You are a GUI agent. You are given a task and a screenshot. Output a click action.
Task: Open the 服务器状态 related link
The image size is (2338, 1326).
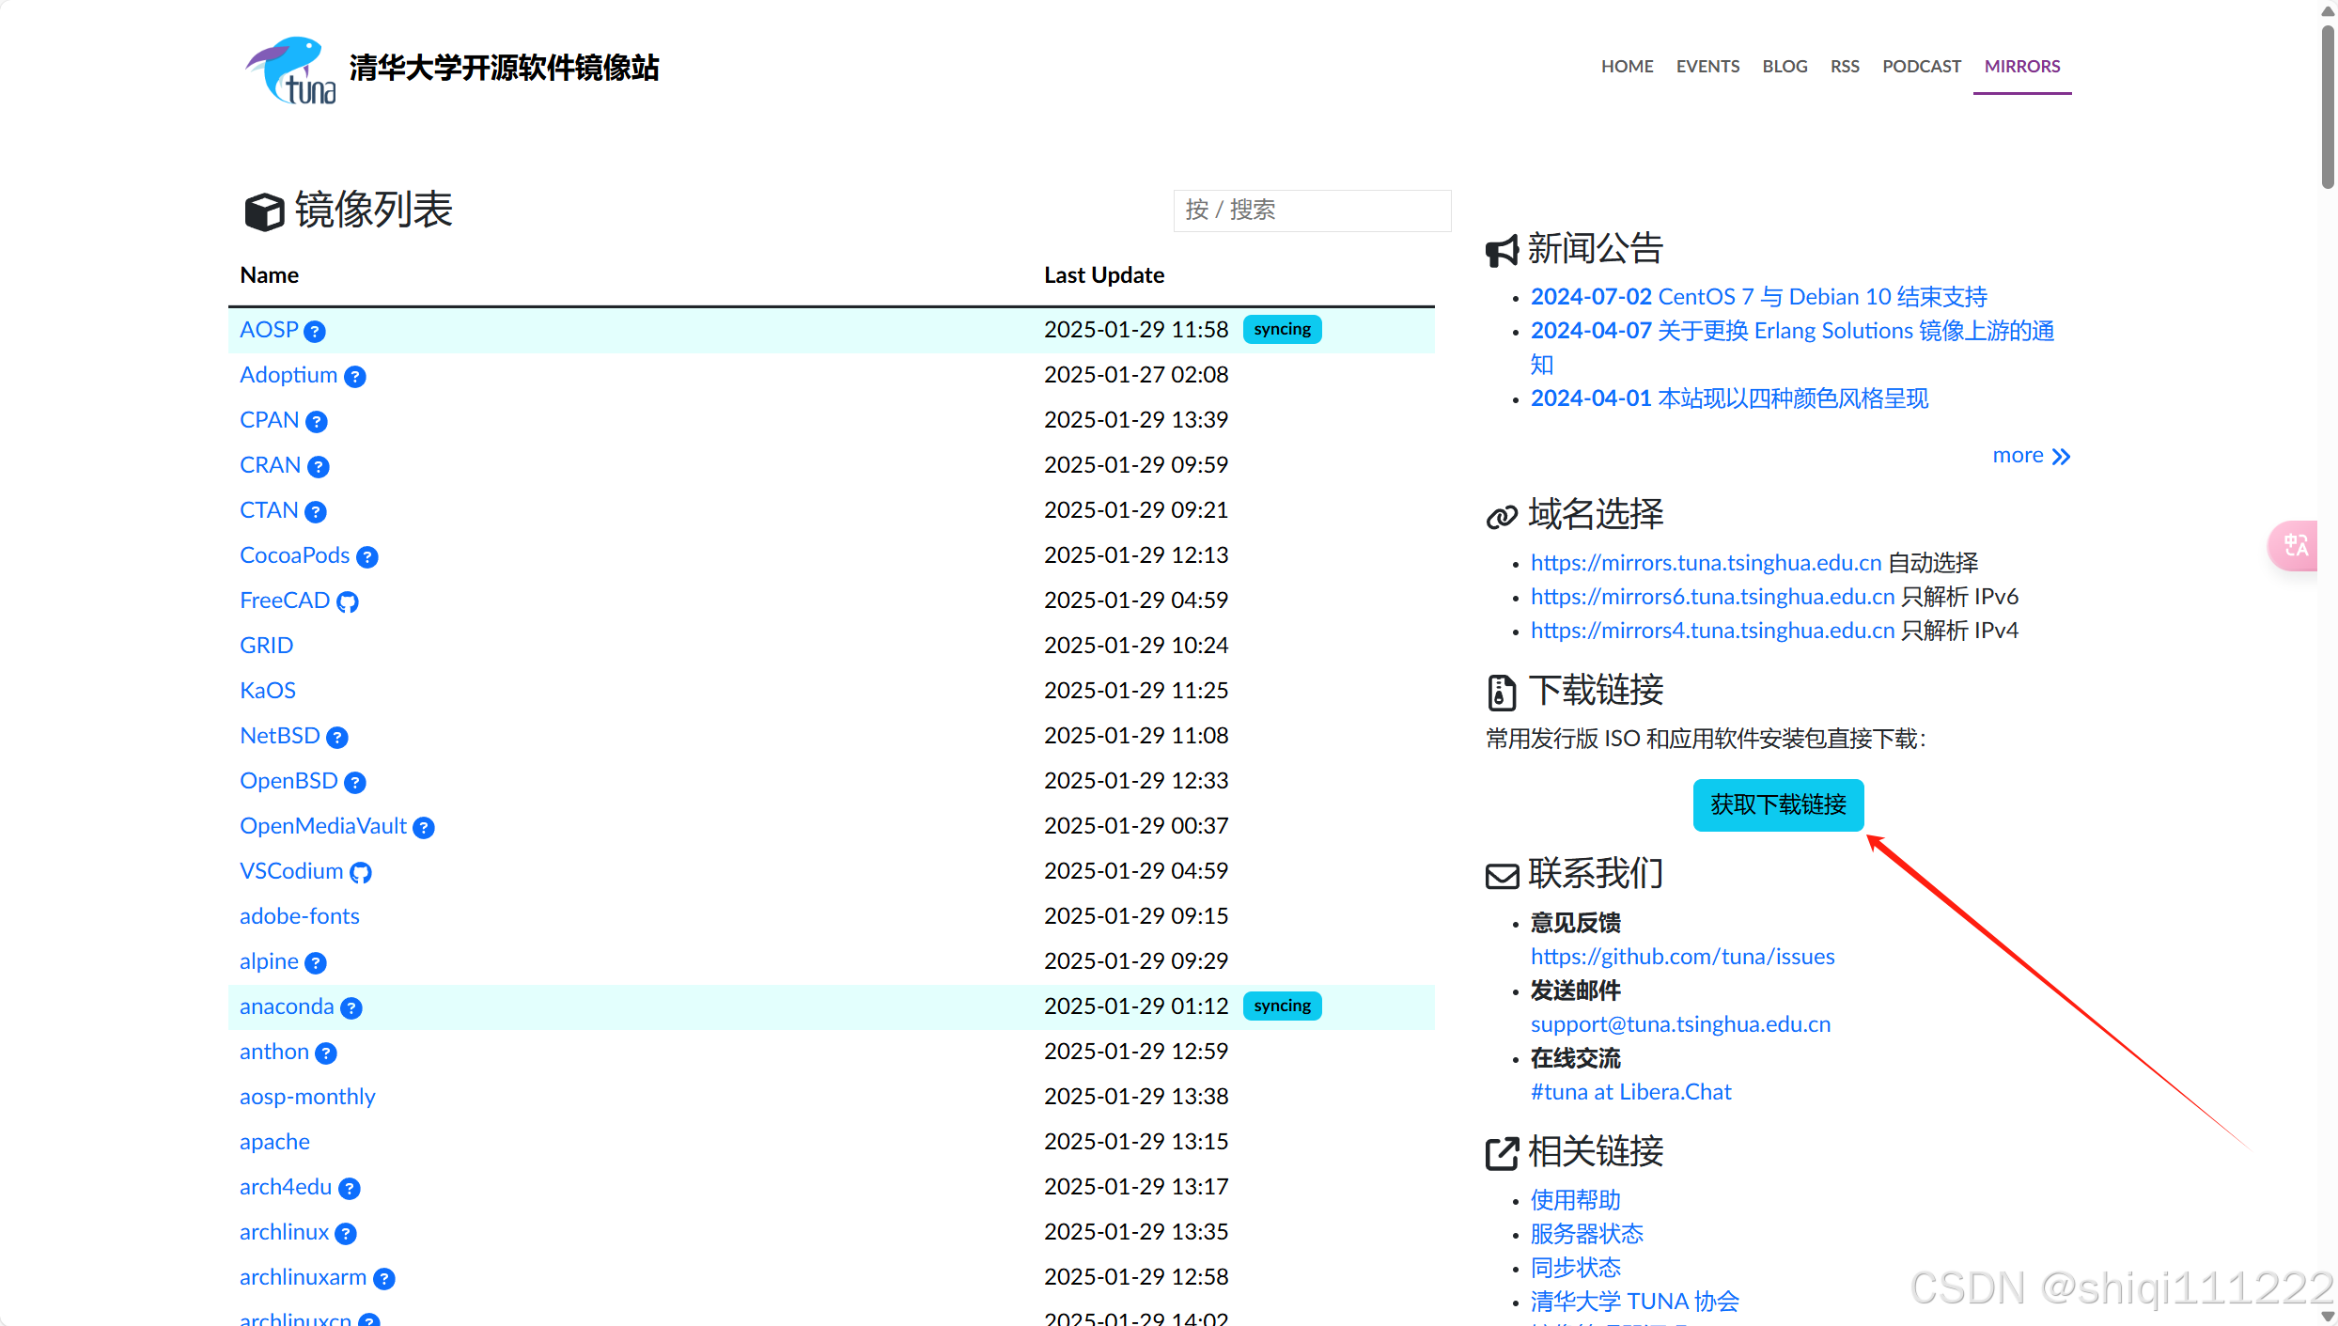(1586, 1234)
